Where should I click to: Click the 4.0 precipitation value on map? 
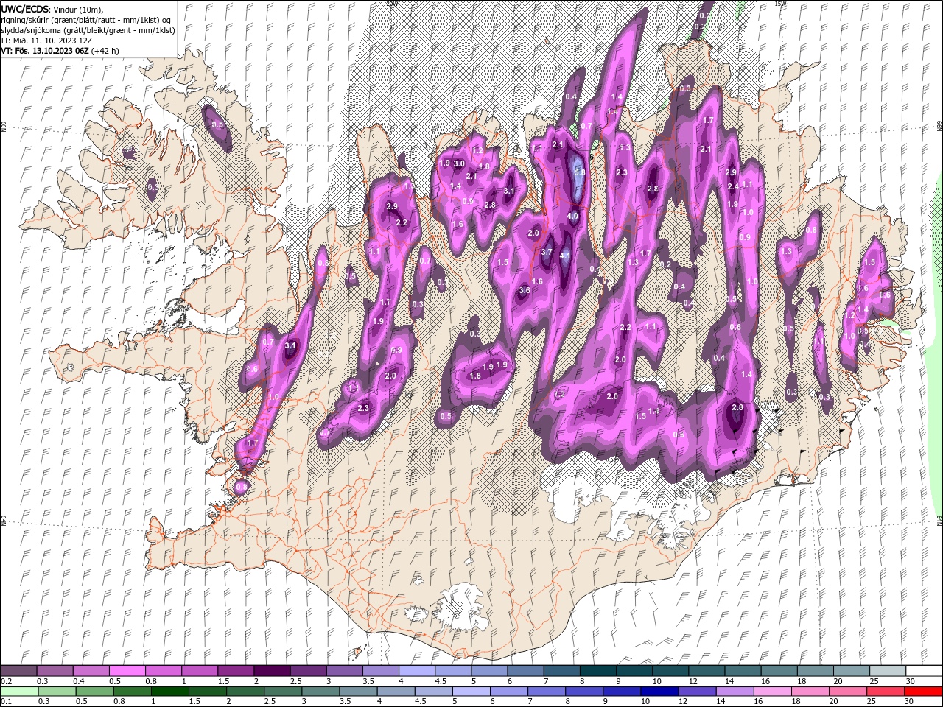click(573, 217)
